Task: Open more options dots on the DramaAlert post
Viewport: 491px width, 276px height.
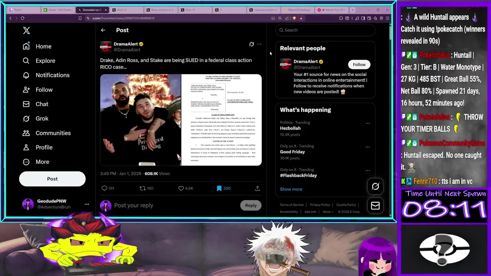Action: coord(259,44)
